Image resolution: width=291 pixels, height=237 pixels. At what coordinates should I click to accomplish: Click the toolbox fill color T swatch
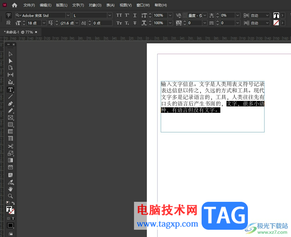pyautogui.click(x=9, y=209)
